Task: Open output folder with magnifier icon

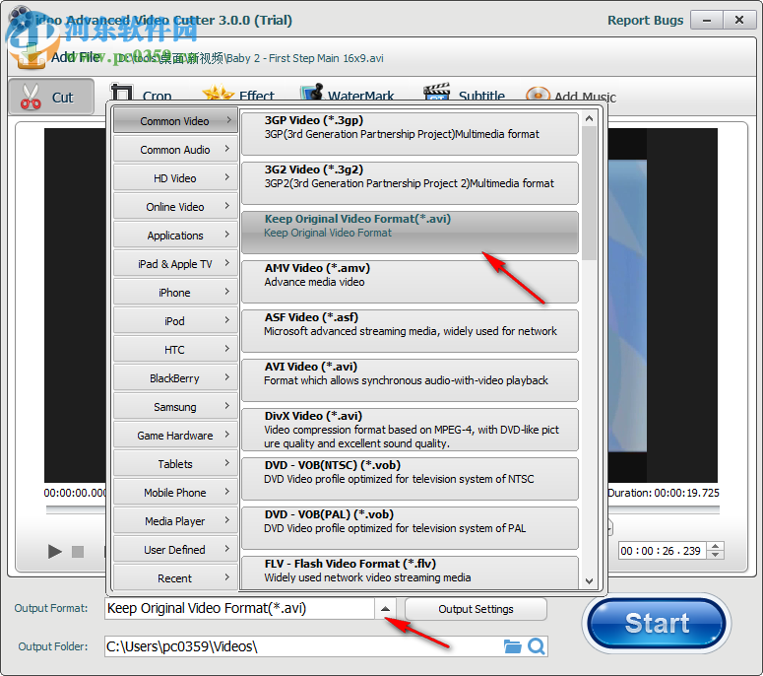Action: click(537, 646)
